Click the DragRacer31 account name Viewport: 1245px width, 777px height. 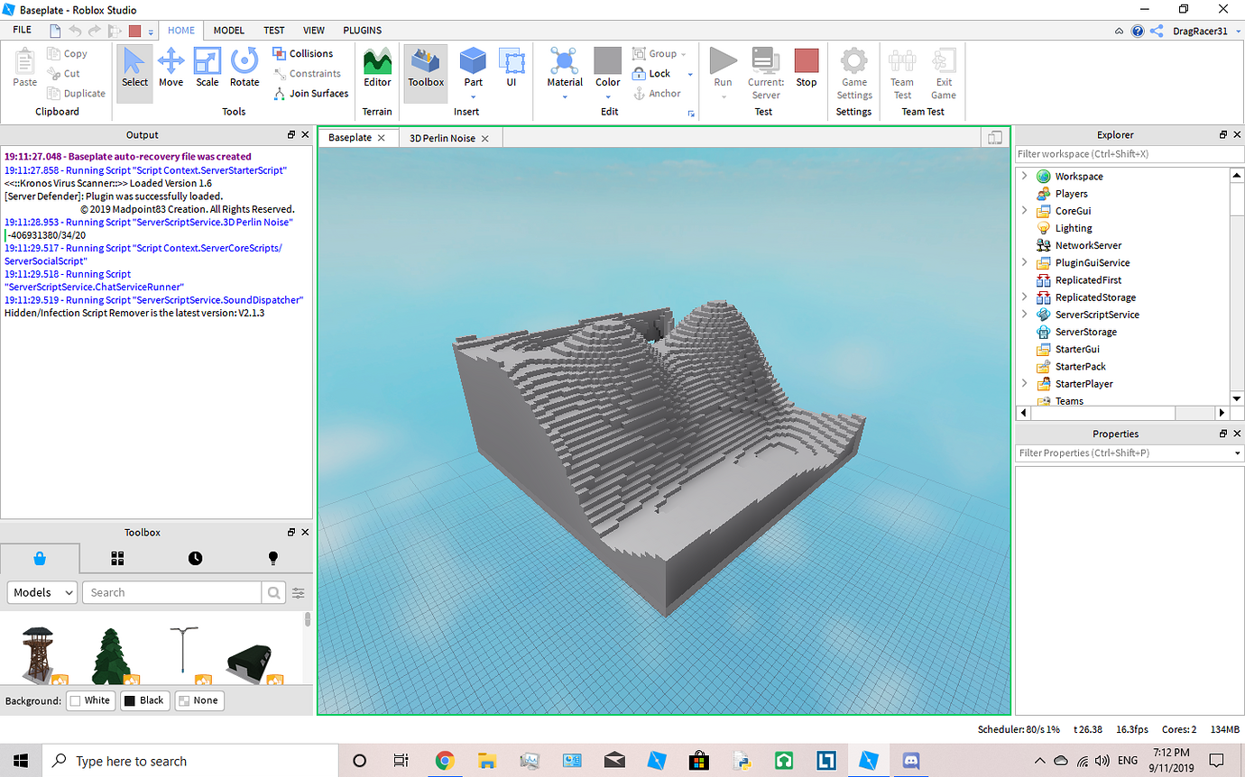coord(1199,31)
